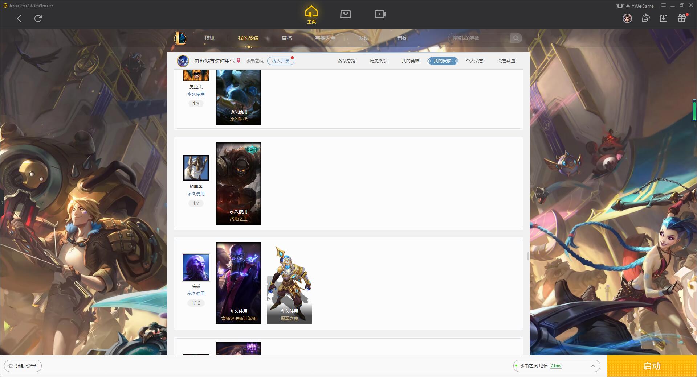Click the 瑞兹 champion portrait
697x377 pixels.
click(196, 268)
